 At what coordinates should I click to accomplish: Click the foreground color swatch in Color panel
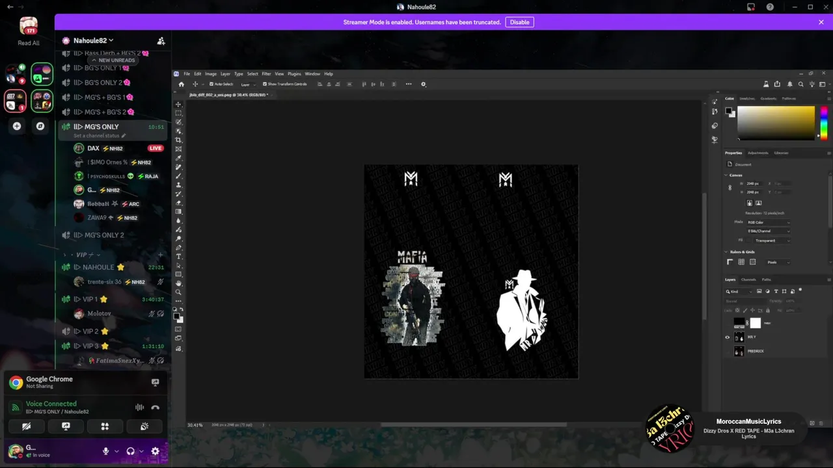(x=728, y=110)
